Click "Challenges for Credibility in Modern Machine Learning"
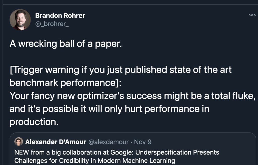The width and height of the screenshot is (258, 165). 95,160
